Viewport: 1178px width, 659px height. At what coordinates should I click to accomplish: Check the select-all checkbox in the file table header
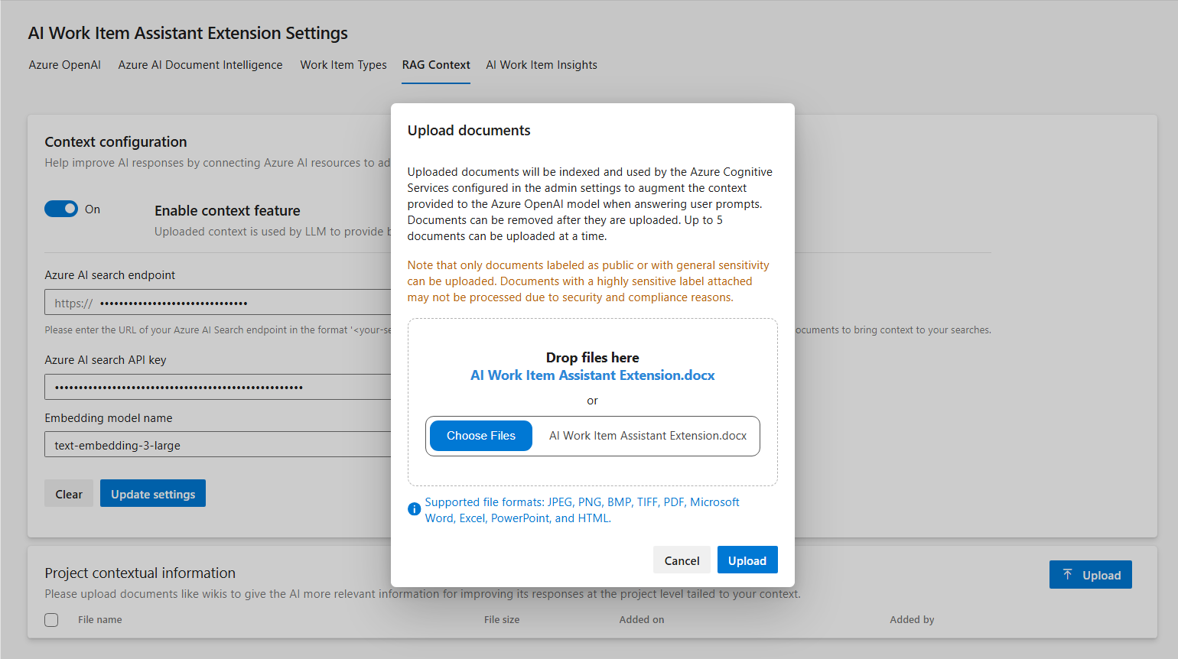point(50,619)
